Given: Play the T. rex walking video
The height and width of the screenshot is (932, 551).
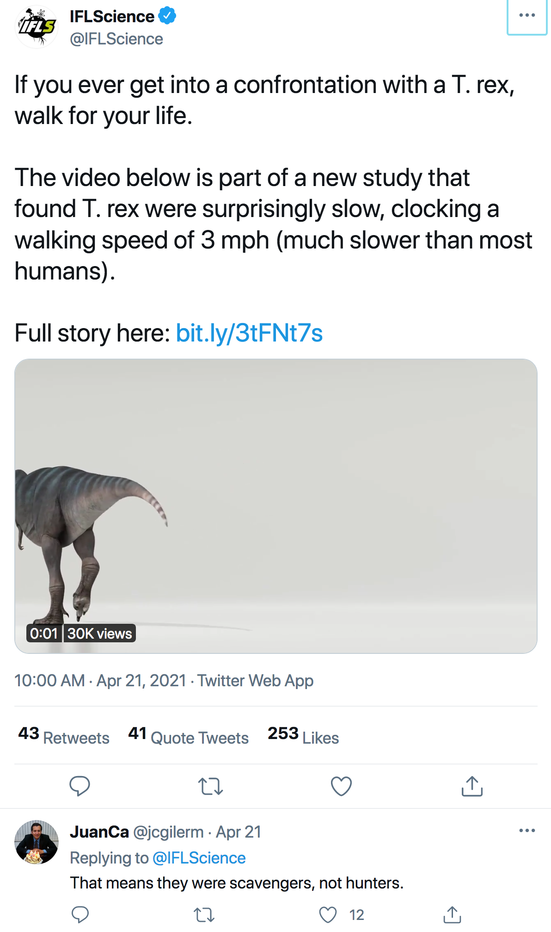Looking at the screenshot, I should pyautogui.click(x=275, y=506).
